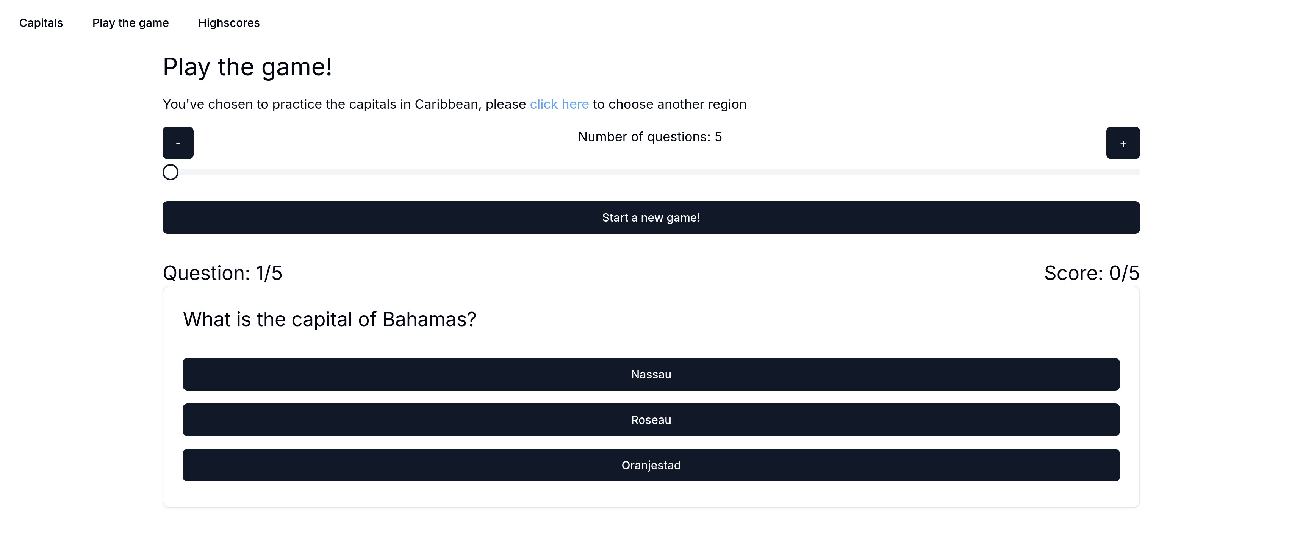
Task: Follow the 'click here' region link
Action: point(559,104)
